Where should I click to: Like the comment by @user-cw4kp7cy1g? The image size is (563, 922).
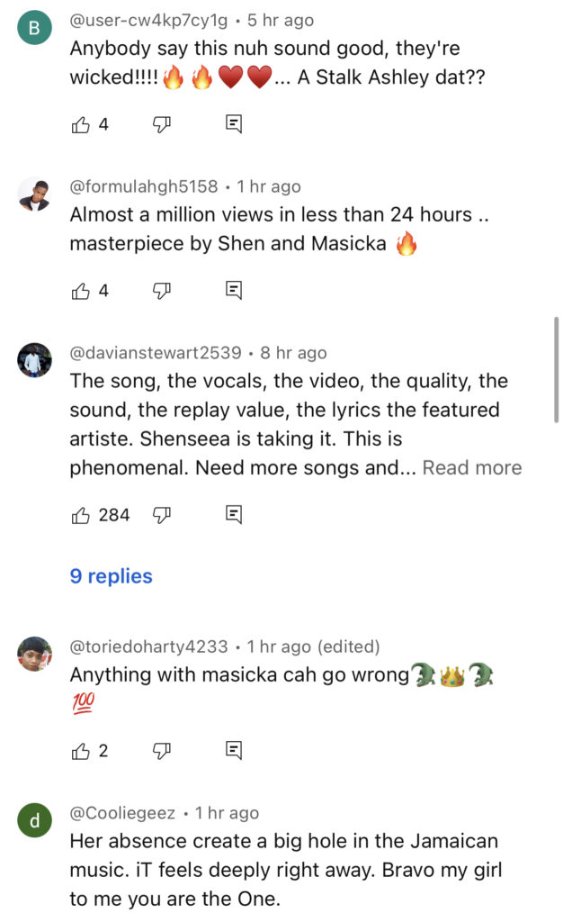pos(81,124)
